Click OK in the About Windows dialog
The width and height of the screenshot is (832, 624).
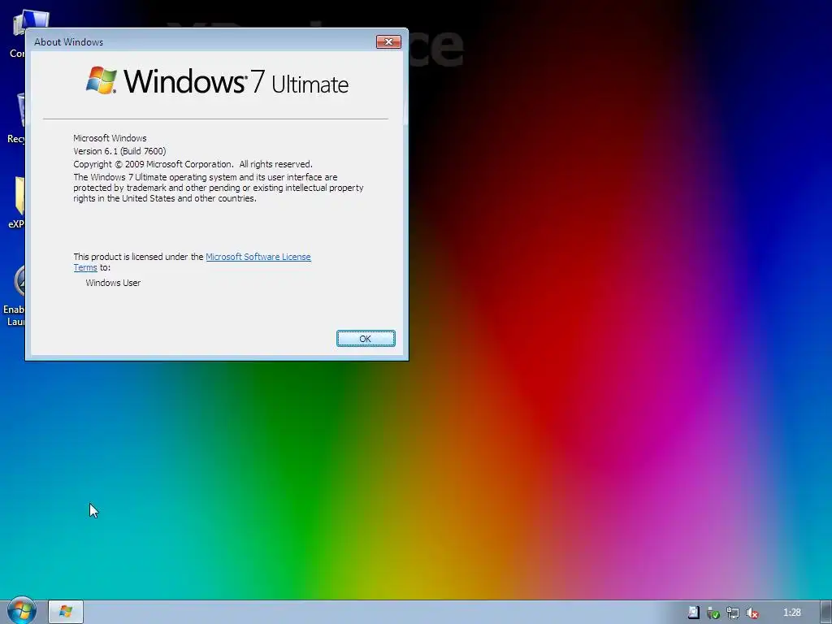pyautogui.click(x=366, y=339)
